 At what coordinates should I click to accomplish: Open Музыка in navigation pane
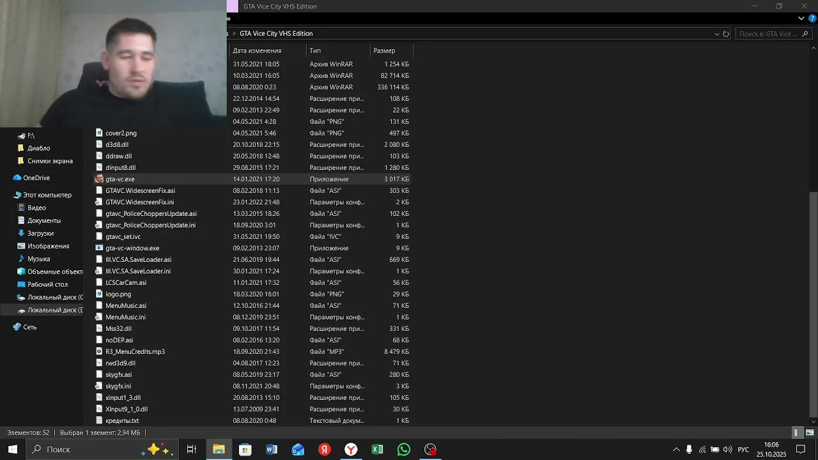click(38, 259)
